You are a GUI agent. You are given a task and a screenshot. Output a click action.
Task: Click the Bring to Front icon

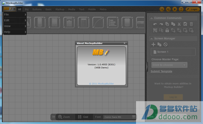[173, 30]
